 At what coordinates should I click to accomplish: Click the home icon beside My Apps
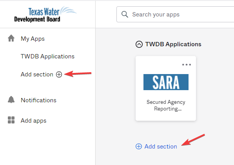point(11,38)
